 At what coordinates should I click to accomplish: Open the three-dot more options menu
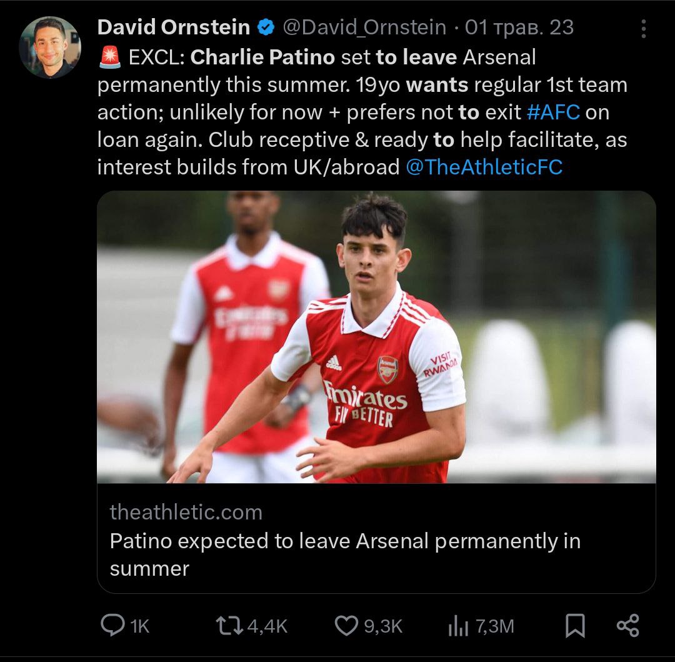[x=644, y=29]
